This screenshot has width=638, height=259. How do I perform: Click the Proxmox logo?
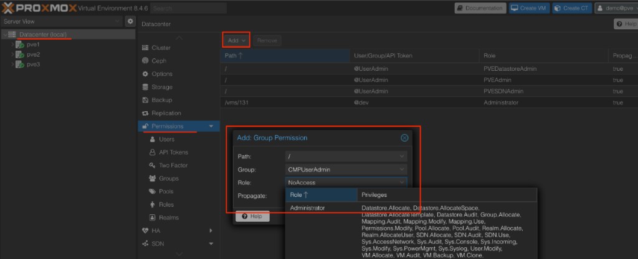[39, 8]
